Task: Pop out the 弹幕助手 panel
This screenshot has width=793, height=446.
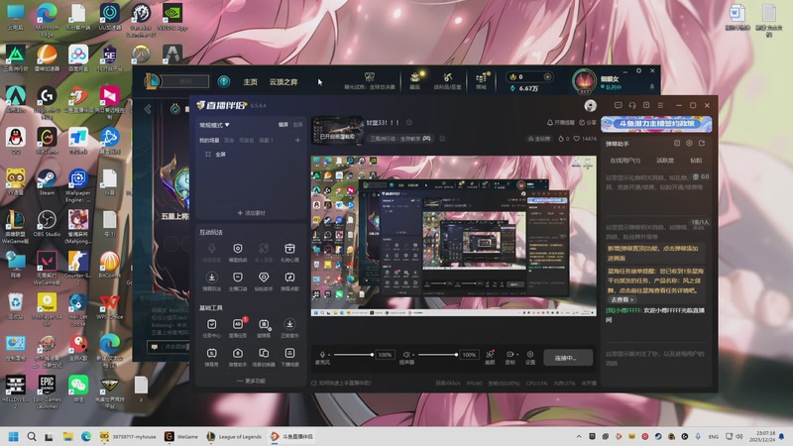Action: [702, 144]
